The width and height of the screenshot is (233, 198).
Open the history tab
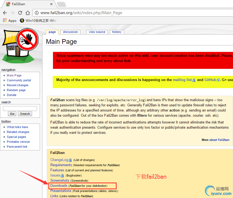tap(117, 32)
